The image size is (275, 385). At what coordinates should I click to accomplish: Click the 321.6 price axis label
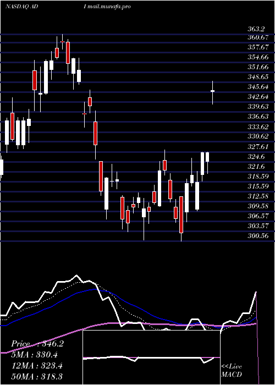pos(256,167)
